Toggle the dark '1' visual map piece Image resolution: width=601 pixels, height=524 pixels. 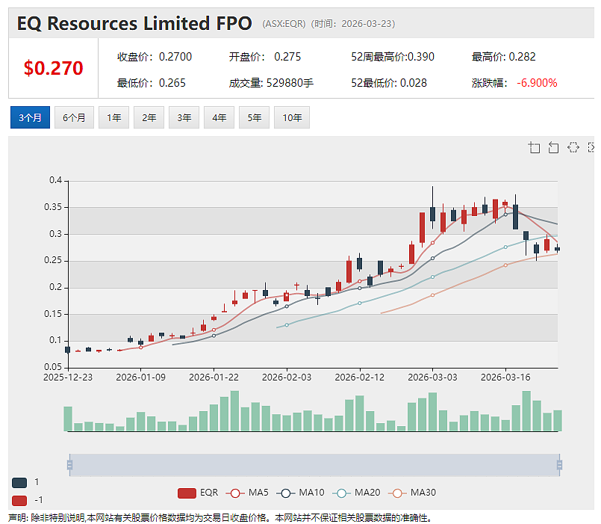(19, 483)
